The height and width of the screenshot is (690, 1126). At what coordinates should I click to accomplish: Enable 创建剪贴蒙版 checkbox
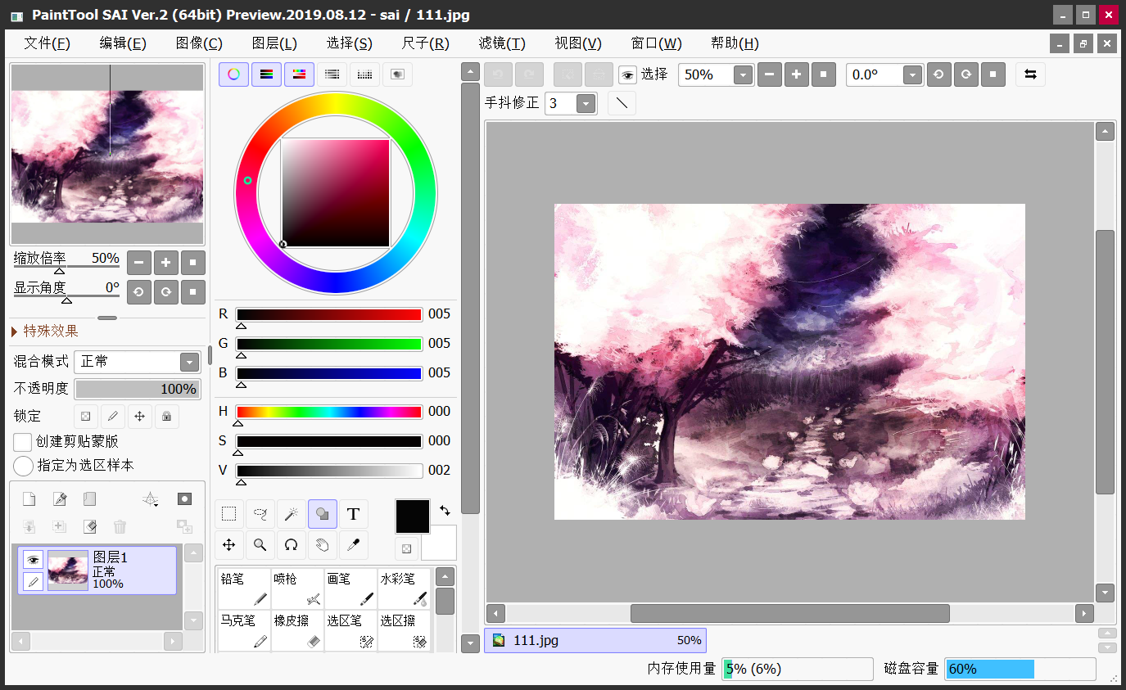pos(23,442)
